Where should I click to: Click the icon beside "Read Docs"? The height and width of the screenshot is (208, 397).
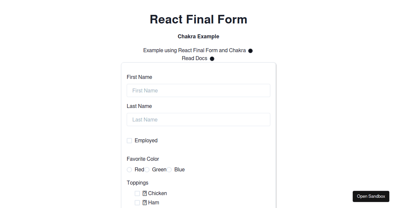(x=212, y=58)
